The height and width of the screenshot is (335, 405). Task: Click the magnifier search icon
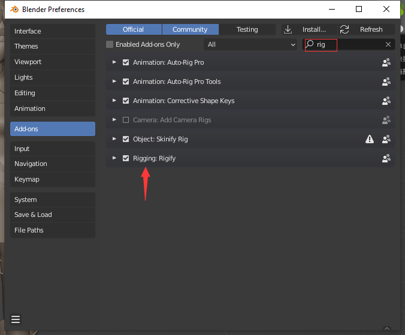coord(309,44)
